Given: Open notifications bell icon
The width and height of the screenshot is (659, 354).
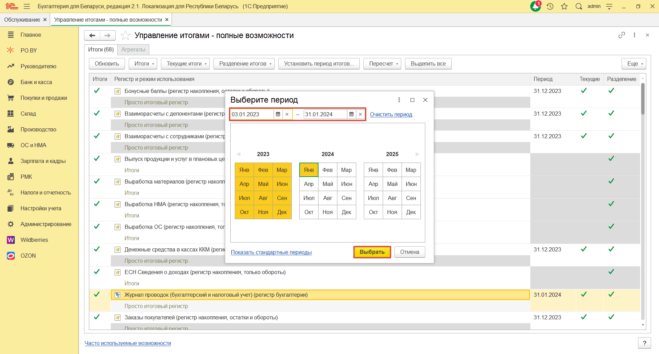Looking at the screenshot, I should click(x=535, y=6).
